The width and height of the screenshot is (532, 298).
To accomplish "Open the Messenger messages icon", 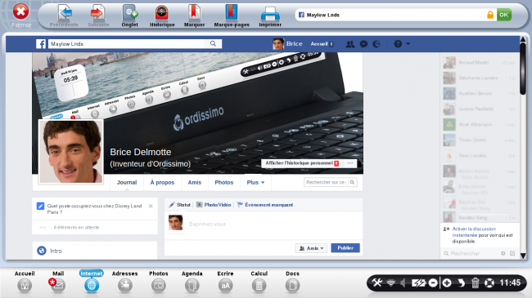I will click(363, 44).
